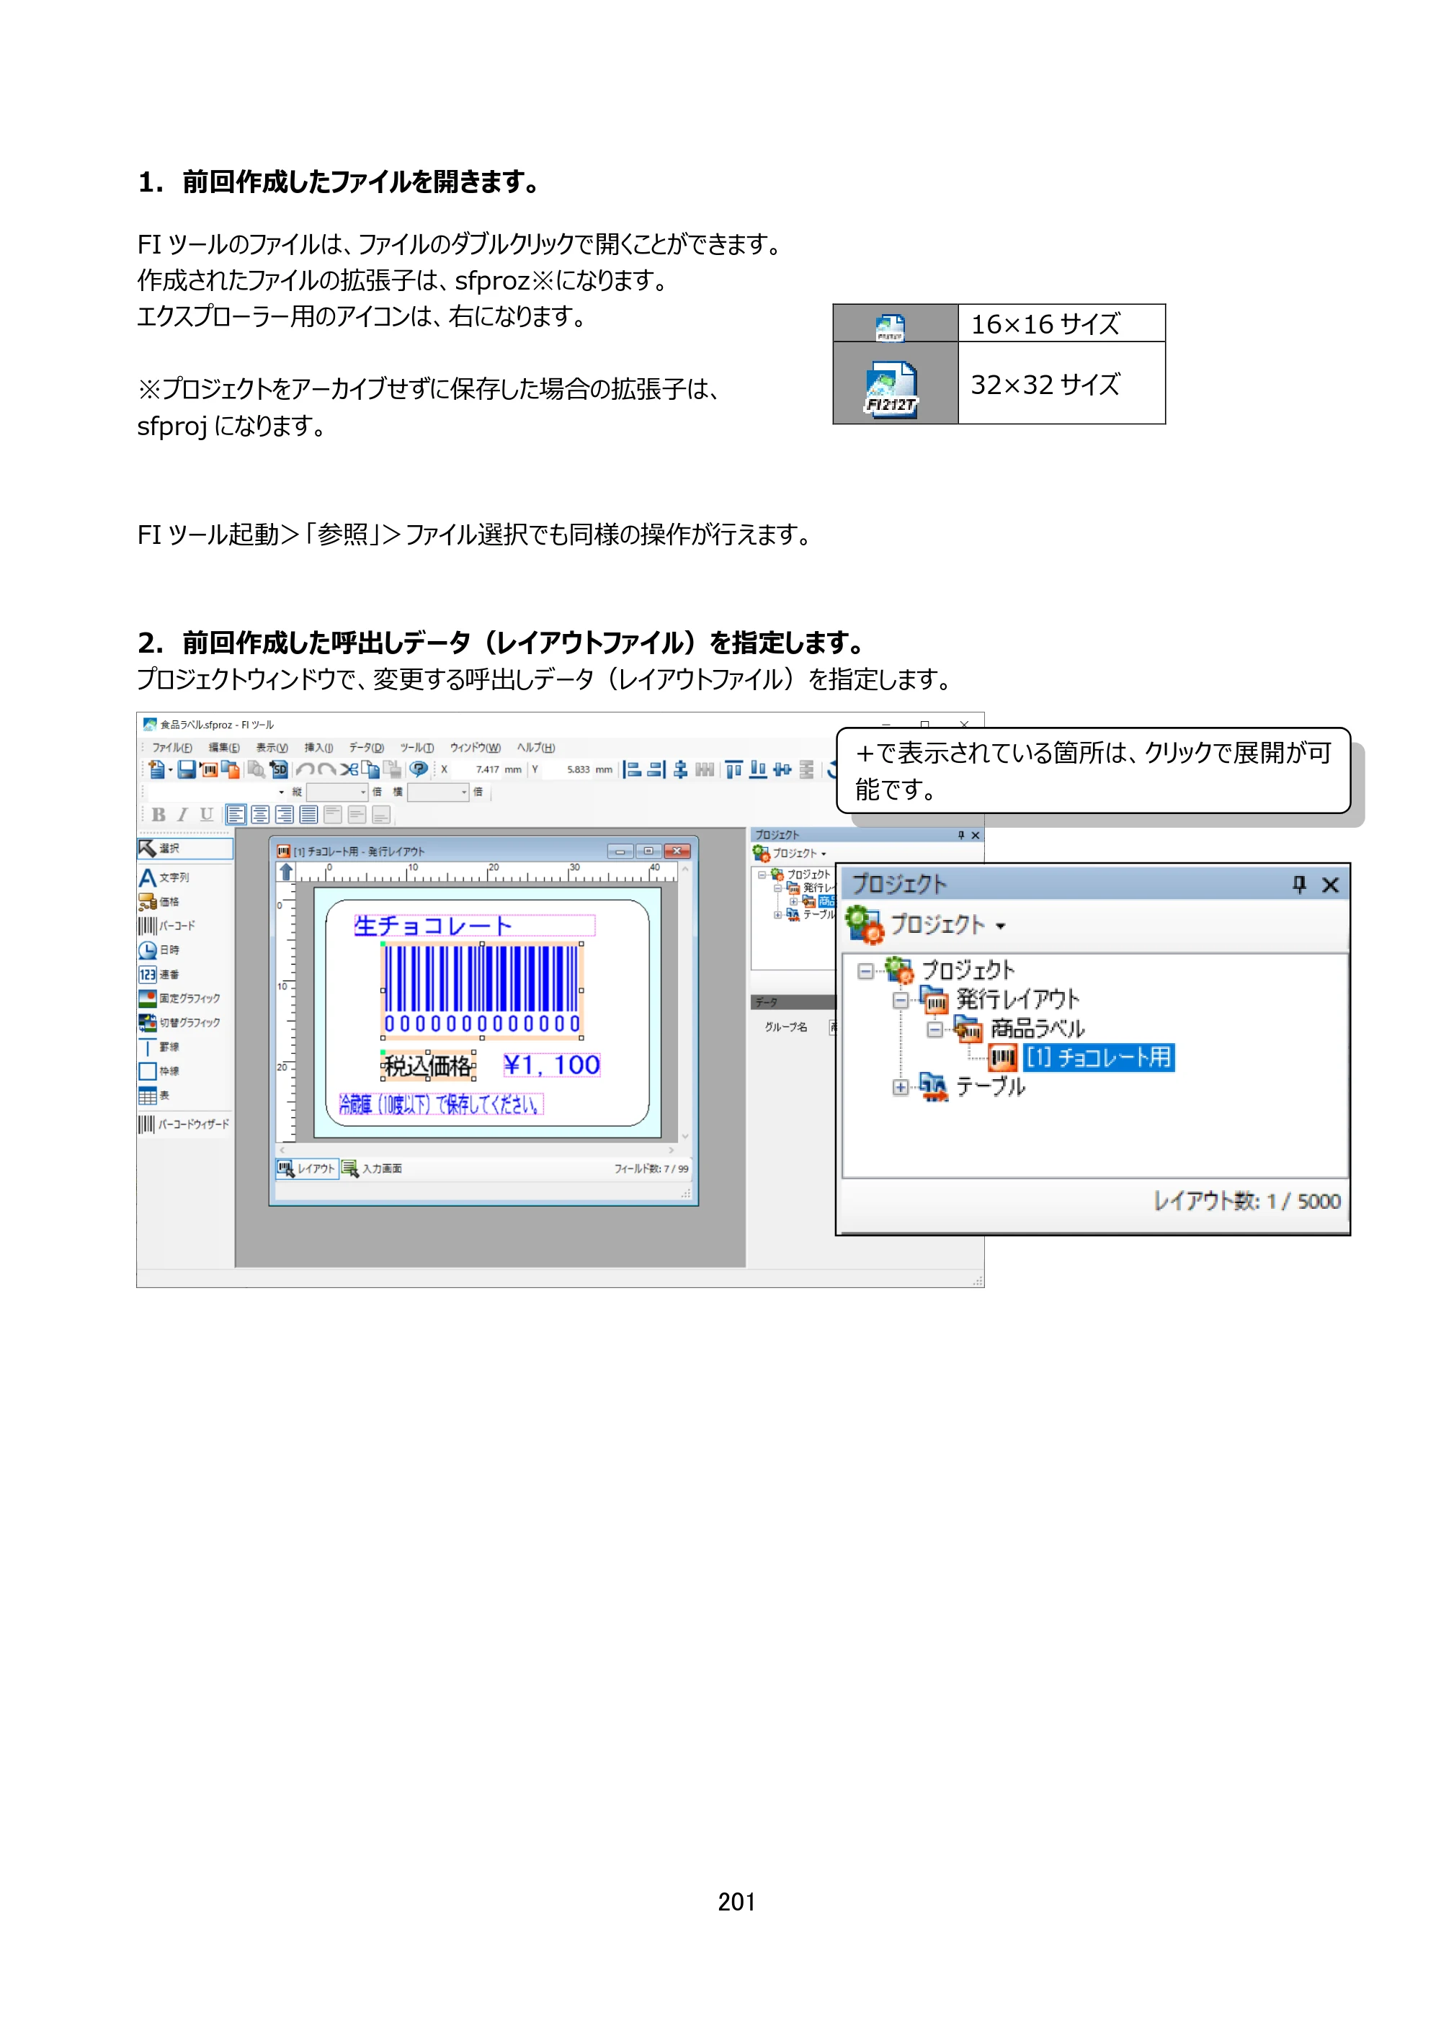Maximize the チョコレート用 layout child window

[x=648, y=852]
